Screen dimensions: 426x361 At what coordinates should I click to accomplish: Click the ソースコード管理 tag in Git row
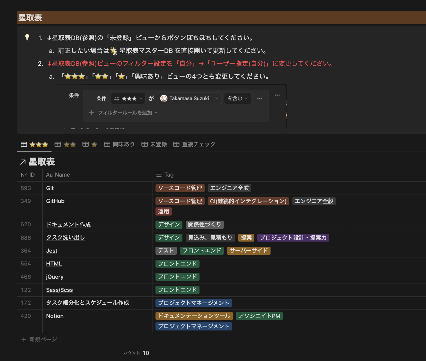coord(180,188)
